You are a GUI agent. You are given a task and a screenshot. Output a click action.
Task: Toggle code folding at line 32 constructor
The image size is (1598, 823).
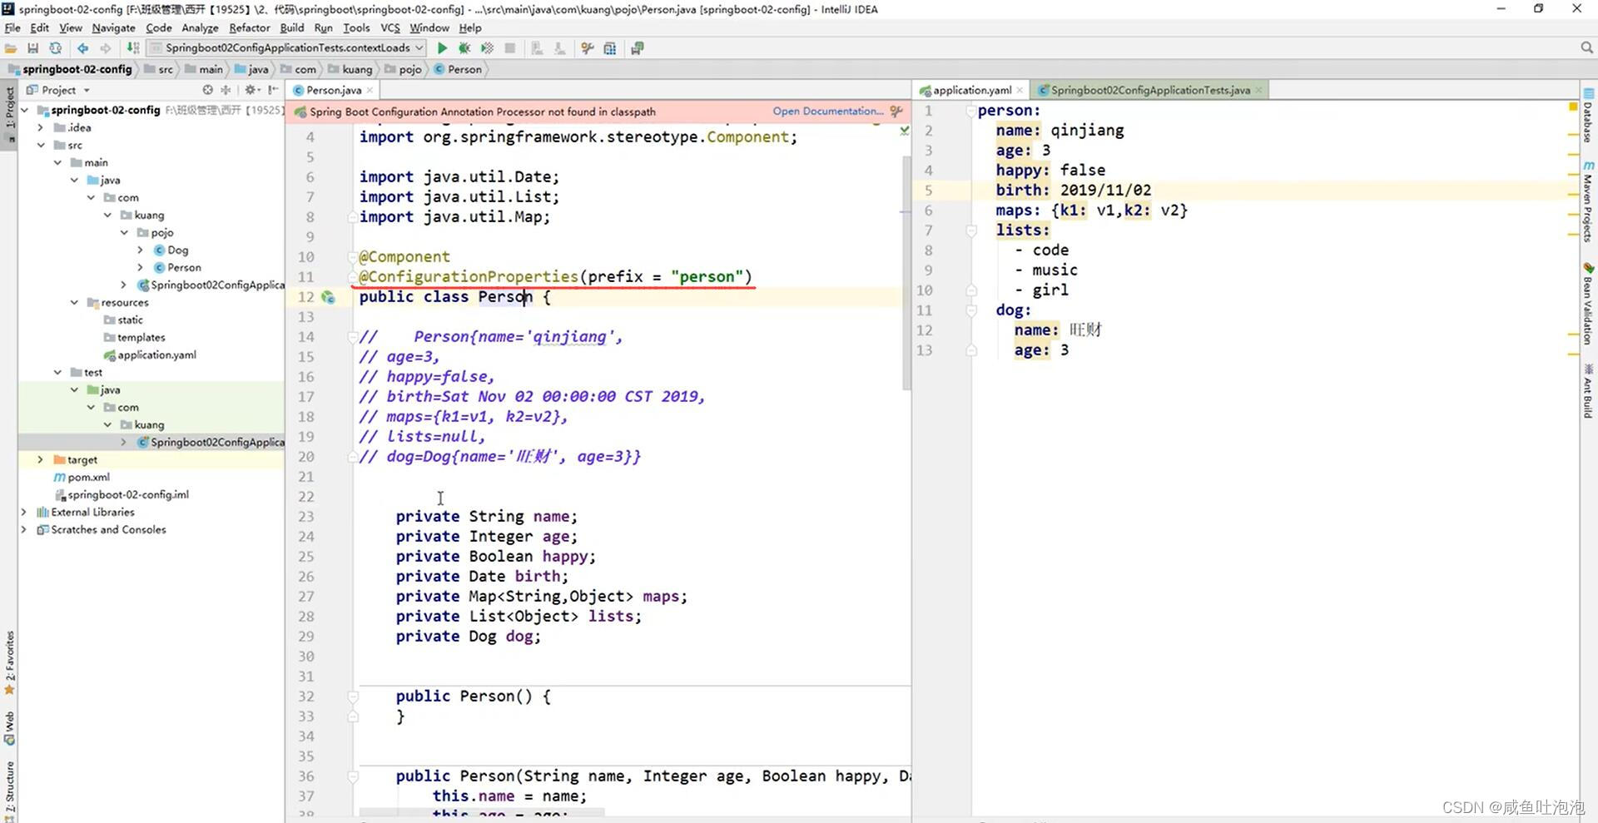pos(352,697)
